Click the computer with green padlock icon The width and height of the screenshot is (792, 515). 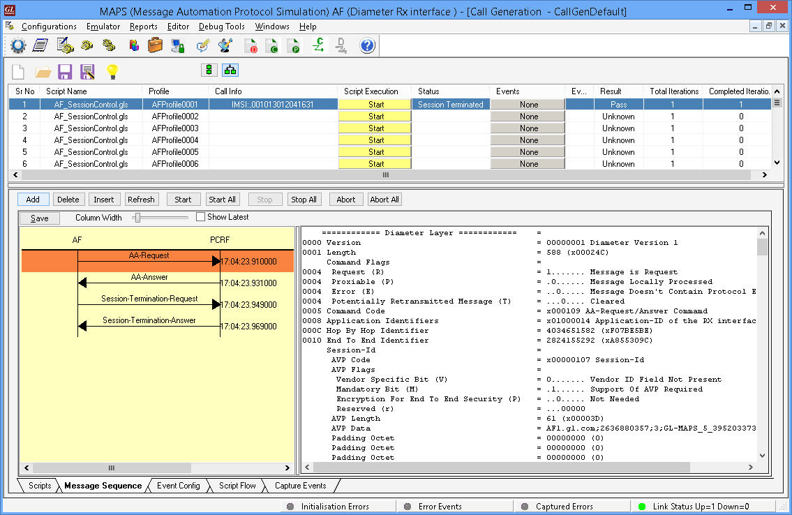click(x=178, y=46)
